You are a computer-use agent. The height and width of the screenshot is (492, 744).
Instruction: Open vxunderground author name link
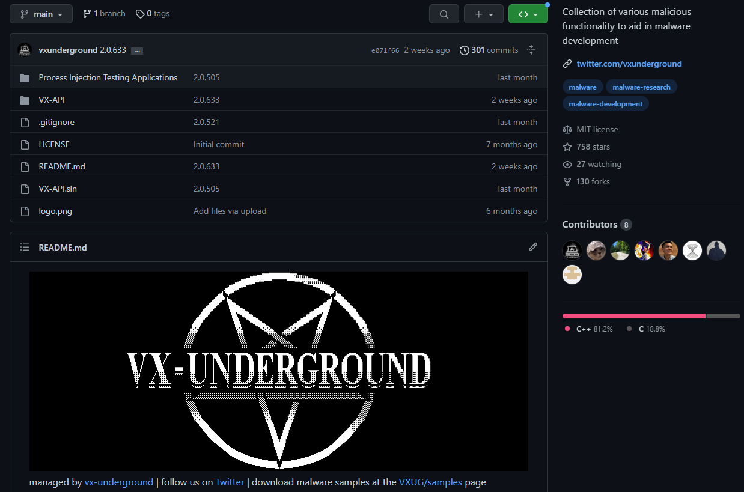(68, 50)
